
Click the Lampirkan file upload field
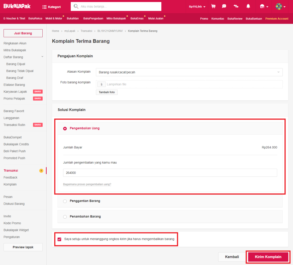coord(189,84)
